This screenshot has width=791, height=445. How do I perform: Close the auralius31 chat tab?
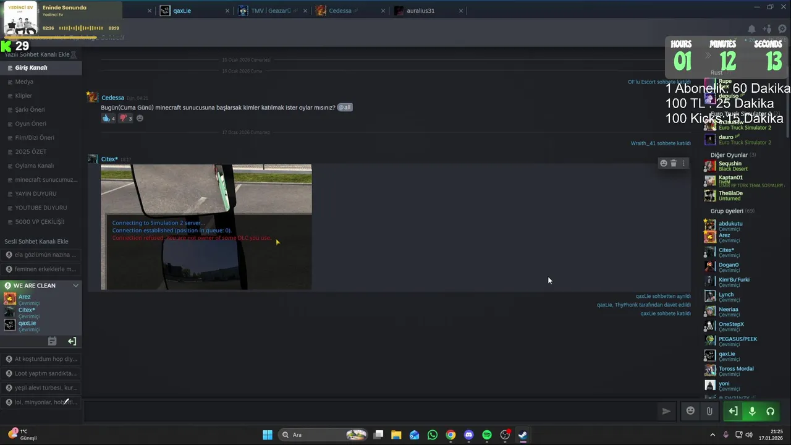click(x=461, y=11)
